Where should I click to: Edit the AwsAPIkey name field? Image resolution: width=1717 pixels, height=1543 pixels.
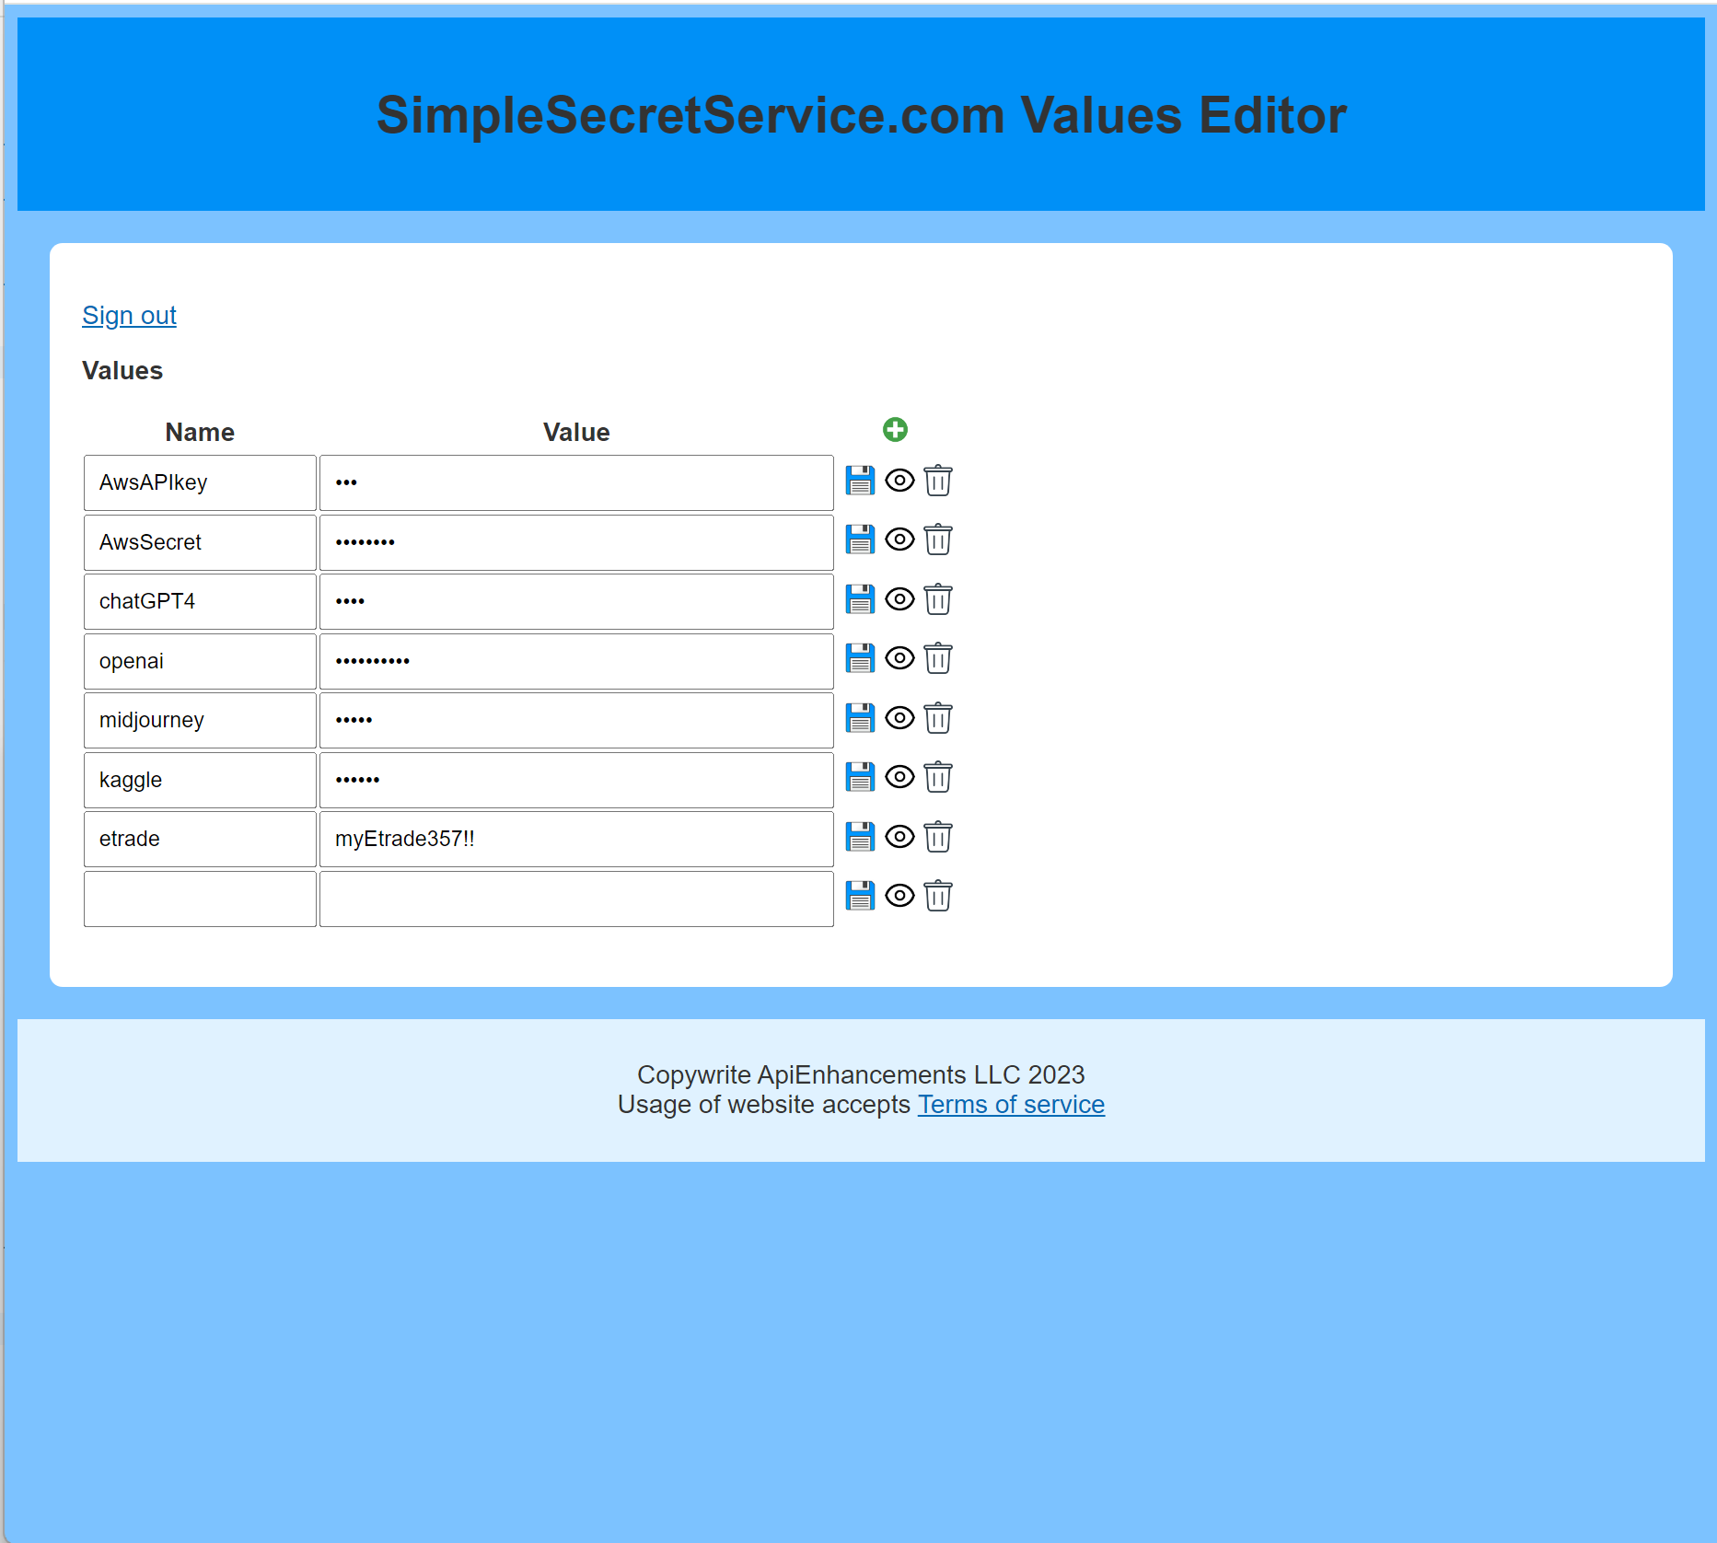click(200, 482)
